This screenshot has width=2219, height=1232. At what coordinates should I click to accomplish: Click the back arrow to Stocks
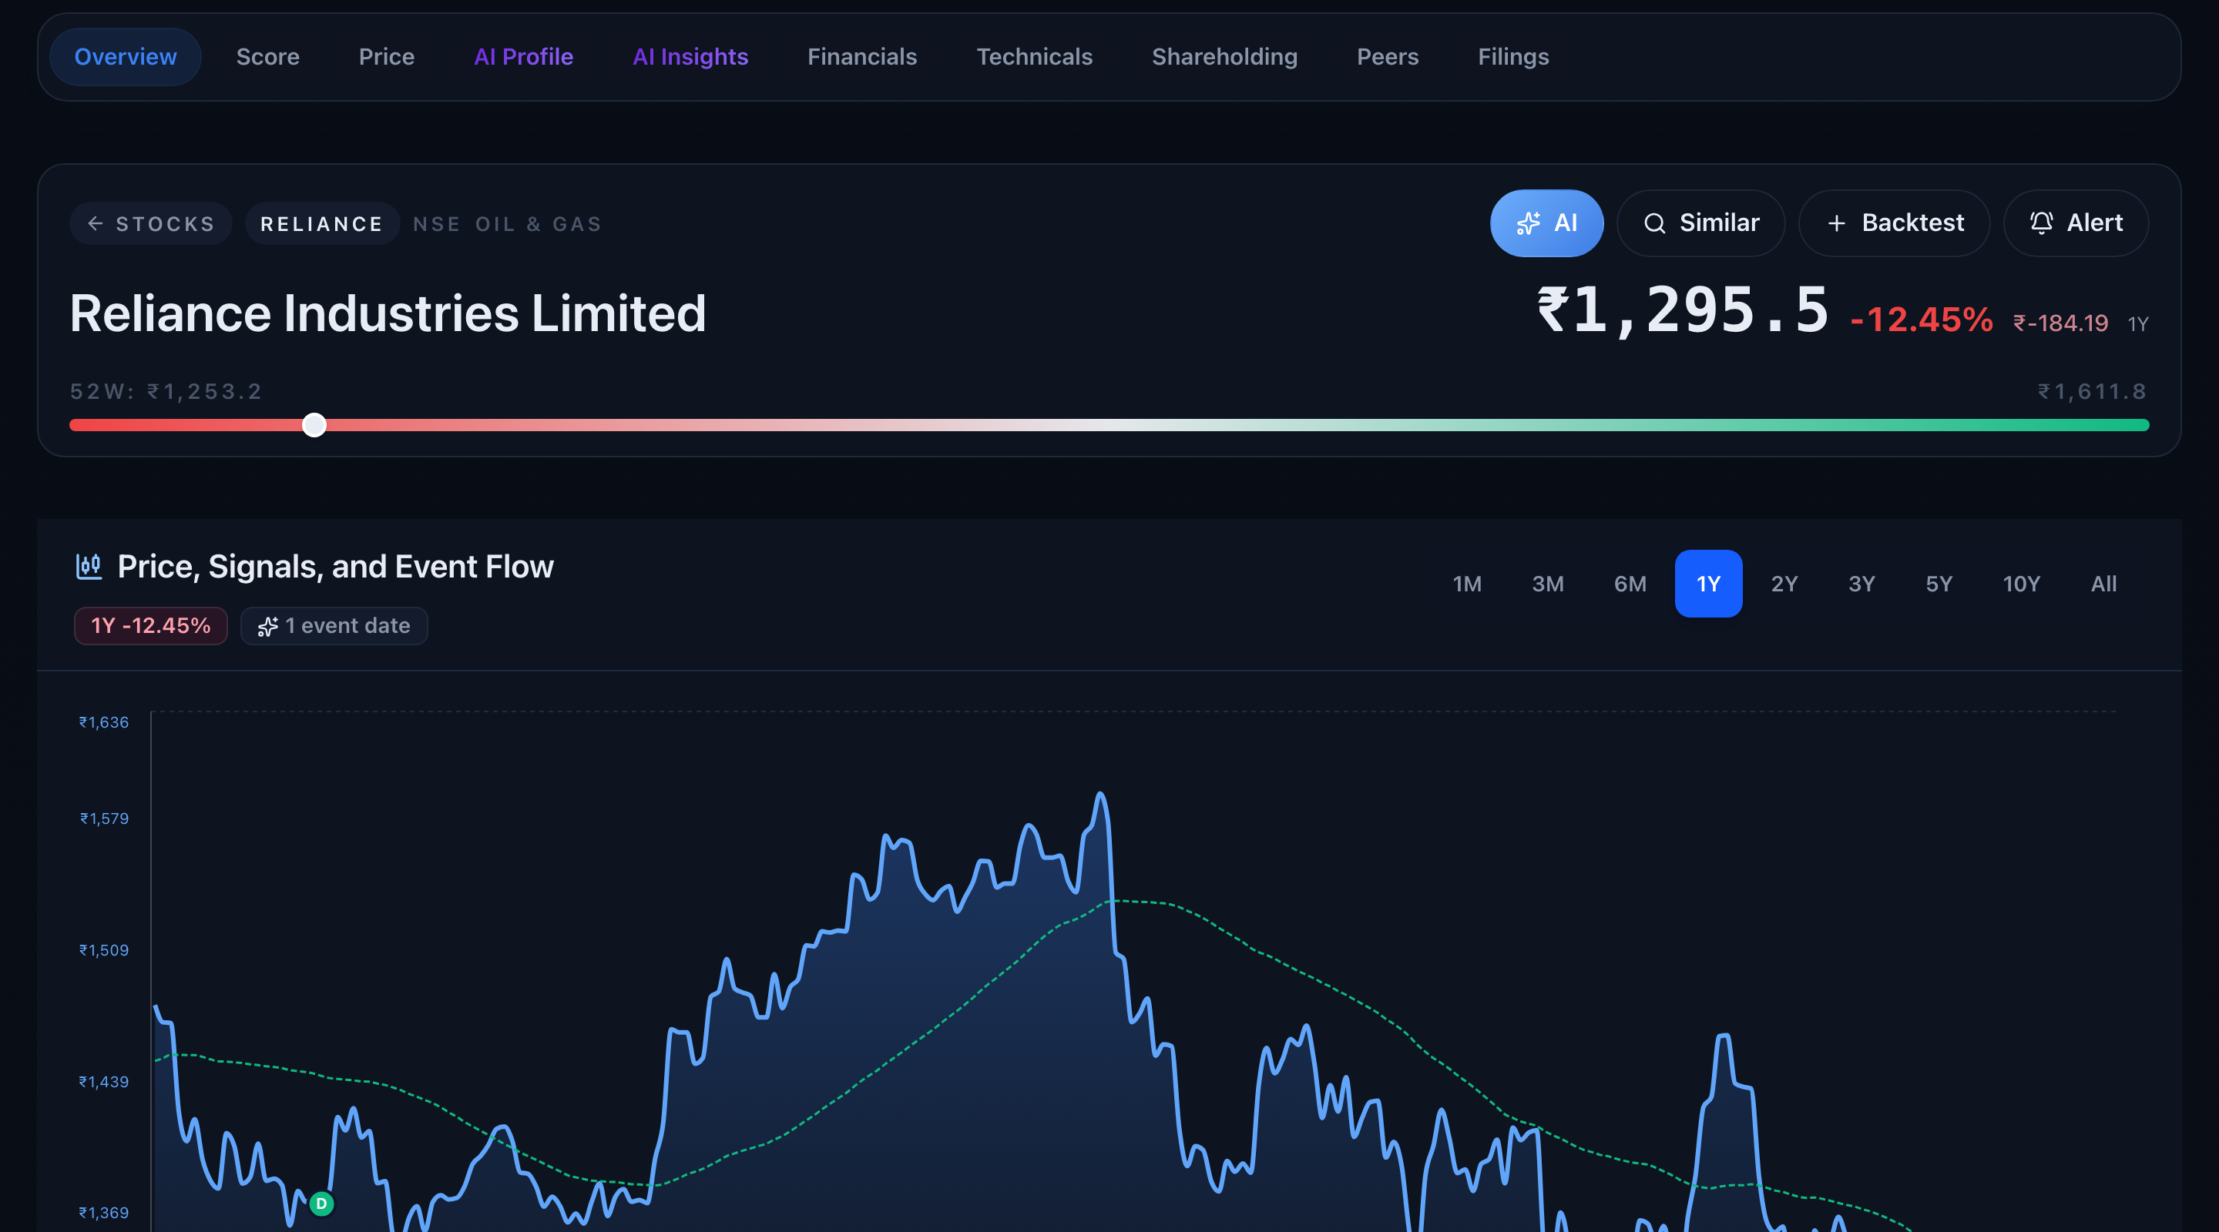point(151,224)
